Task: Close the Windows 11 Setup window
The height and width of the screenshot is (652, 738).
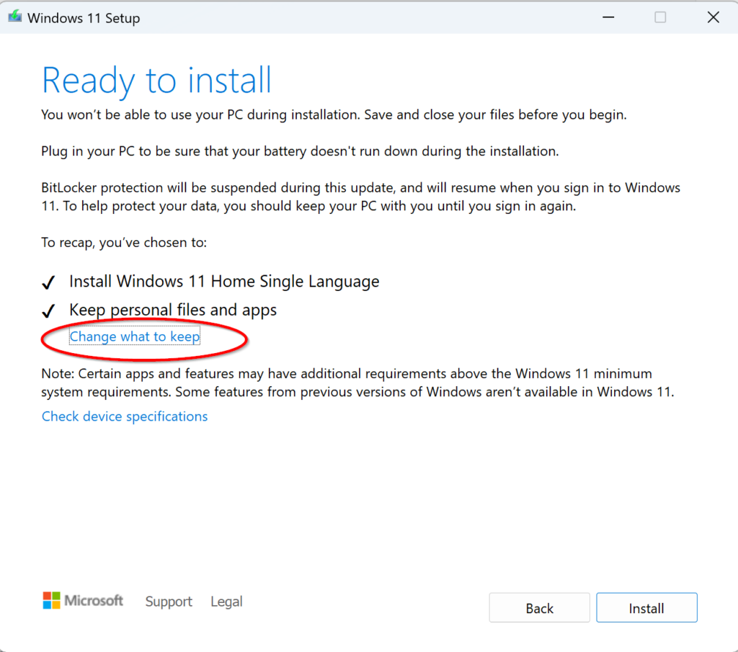Action: [x=713, y=18]
